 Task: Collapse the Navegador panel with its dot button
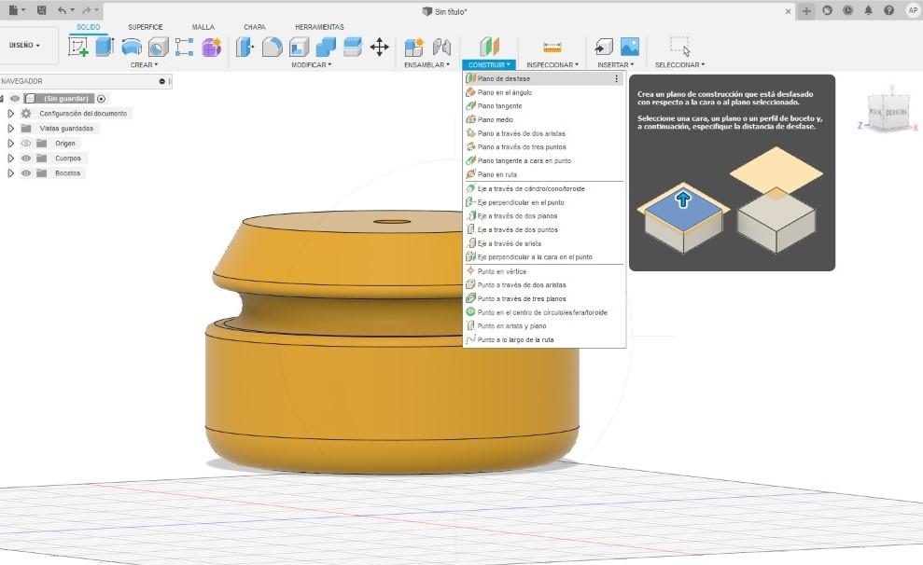click(161, 81)
